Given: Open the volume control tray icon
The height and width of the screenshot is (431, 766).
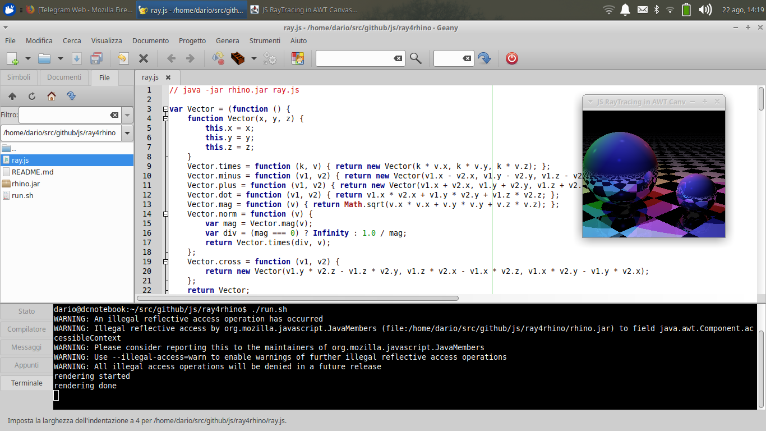Looking at the screenshot, I should pos(705,10).
